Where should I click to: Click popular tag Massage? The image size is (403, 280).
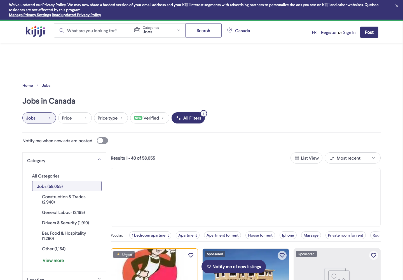(x=311, y=235)
